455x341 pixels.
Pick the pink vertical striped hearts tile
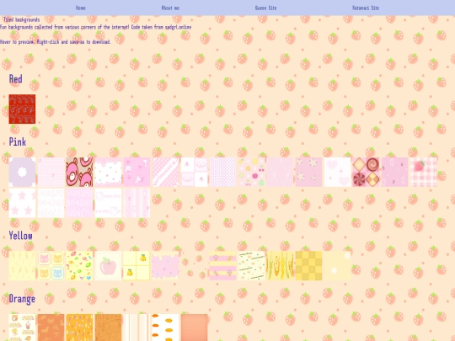point(136,203)
